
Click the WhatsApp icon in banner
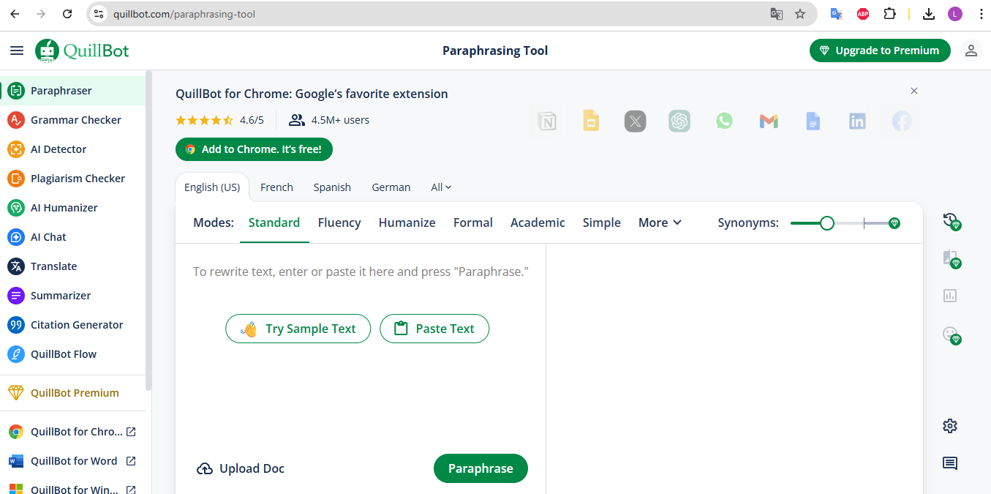click(x=724, y=121)
